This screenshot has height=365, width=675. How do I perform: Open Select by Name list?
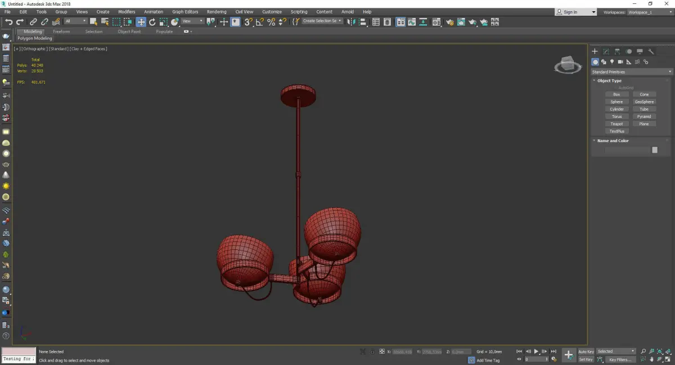click(x=105, y=22)
